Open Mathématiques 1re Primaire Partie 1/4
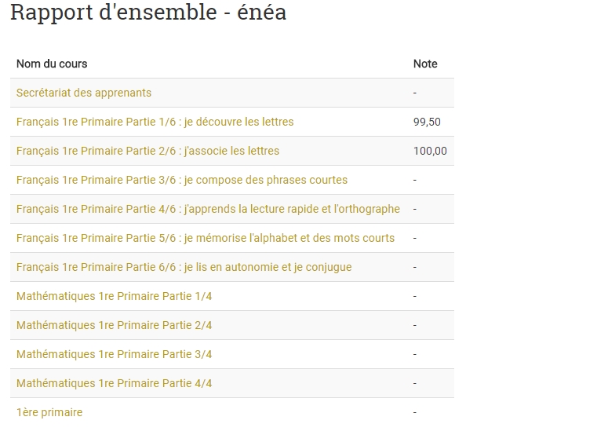 (114, 296)
